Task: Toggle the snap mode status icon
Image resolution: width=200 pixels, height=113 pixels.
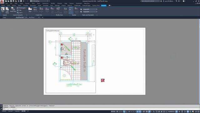Action: [x=120, y=112]
